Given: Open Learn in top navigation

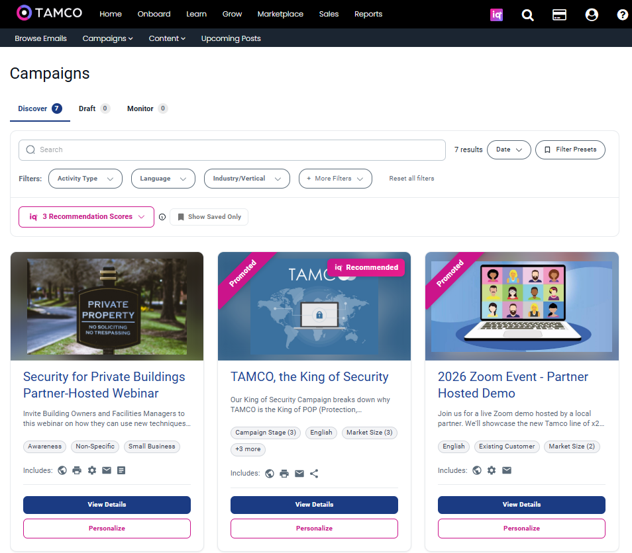Looking at the screenshot, I should pyautogui.click(x=196, y=14).
